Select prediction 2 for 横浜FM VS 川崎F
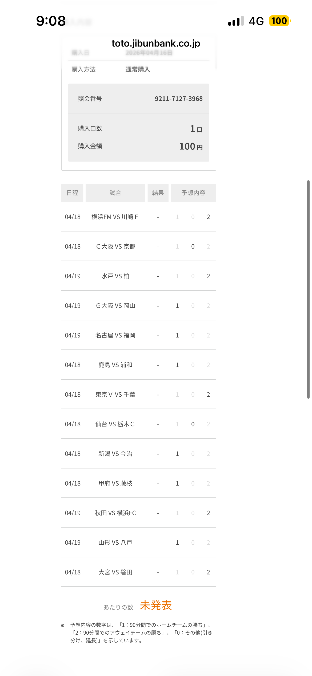This screenshot has width=312, height=676. pos(208,217)
